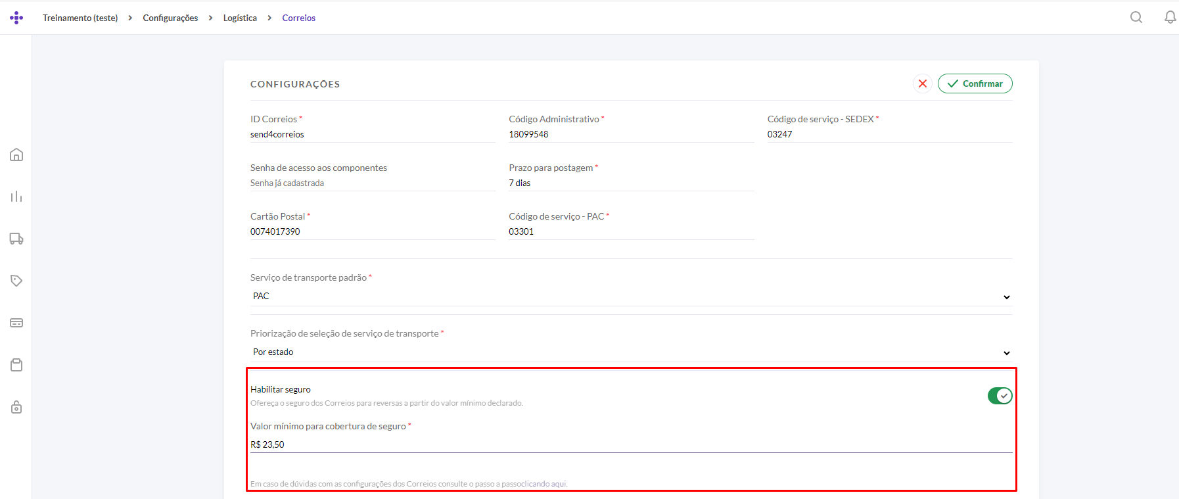
Task: Open the package box sidebar icon
Action: [16, 365]
